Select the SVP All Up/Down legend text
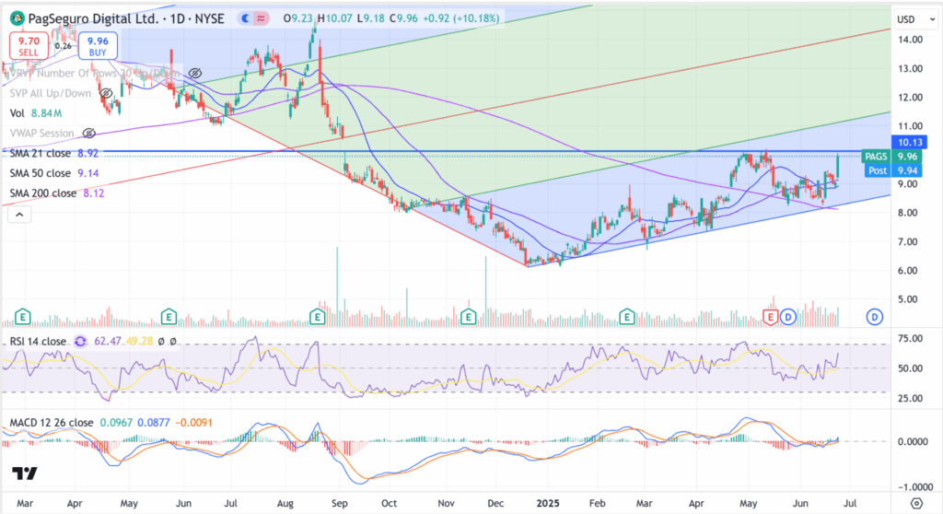The image size is (943, 514). coord(51,93)
